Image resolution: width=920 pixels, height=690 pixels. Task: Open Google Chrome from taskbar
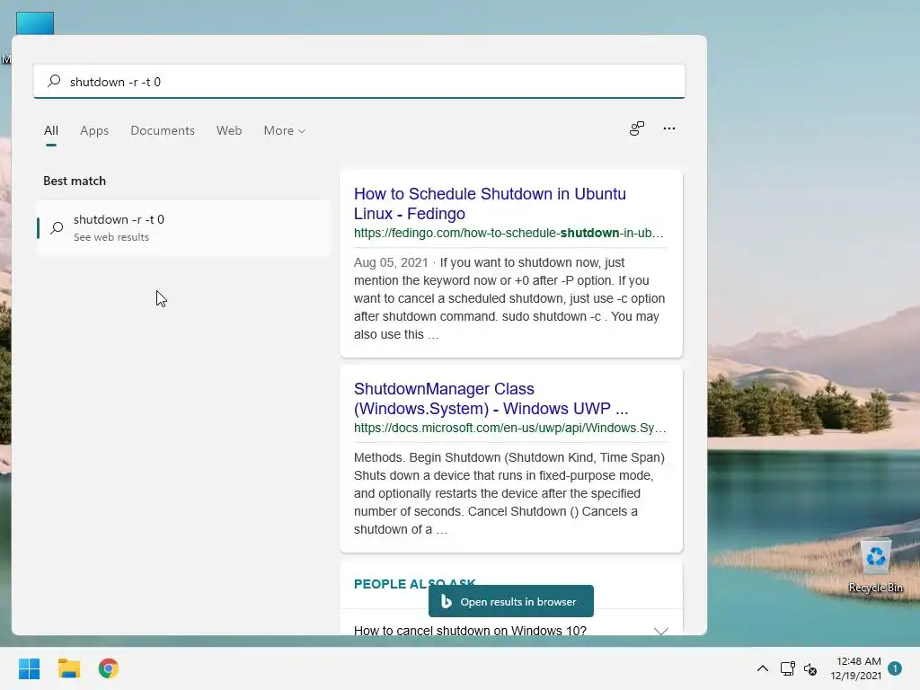tap(108, 668)
